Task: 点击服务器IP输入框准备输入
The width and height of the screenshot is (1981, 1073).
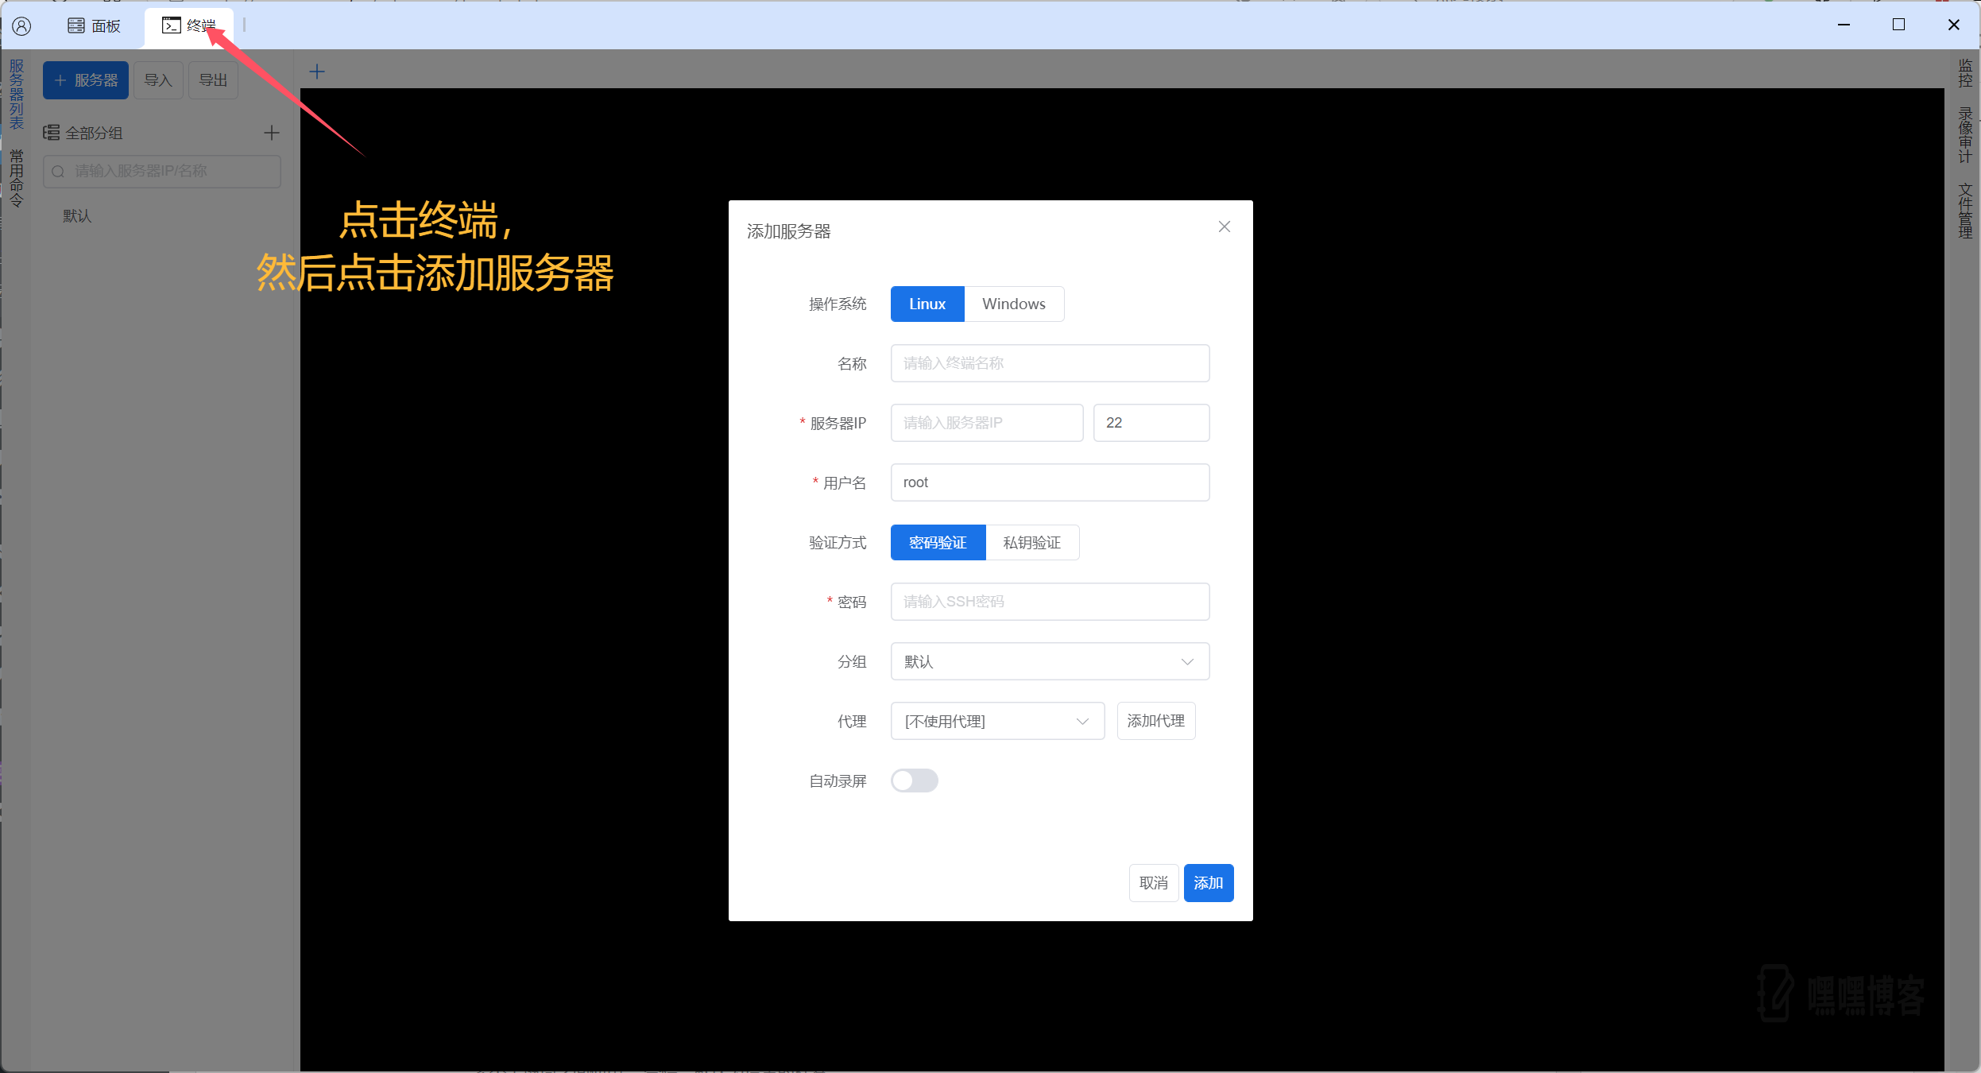Action: (986, 422)
